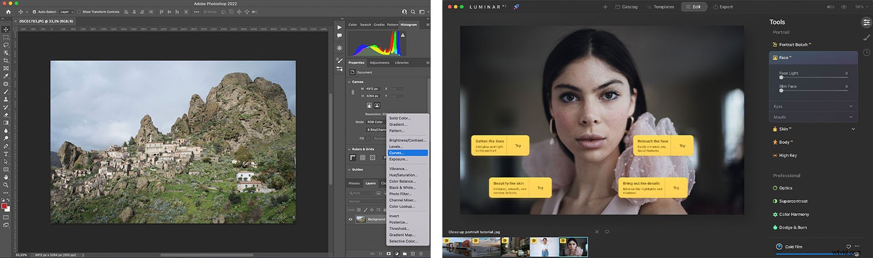Click Try on Beautify the skin
The image size is (873, 258).
[x=540, y=188]
